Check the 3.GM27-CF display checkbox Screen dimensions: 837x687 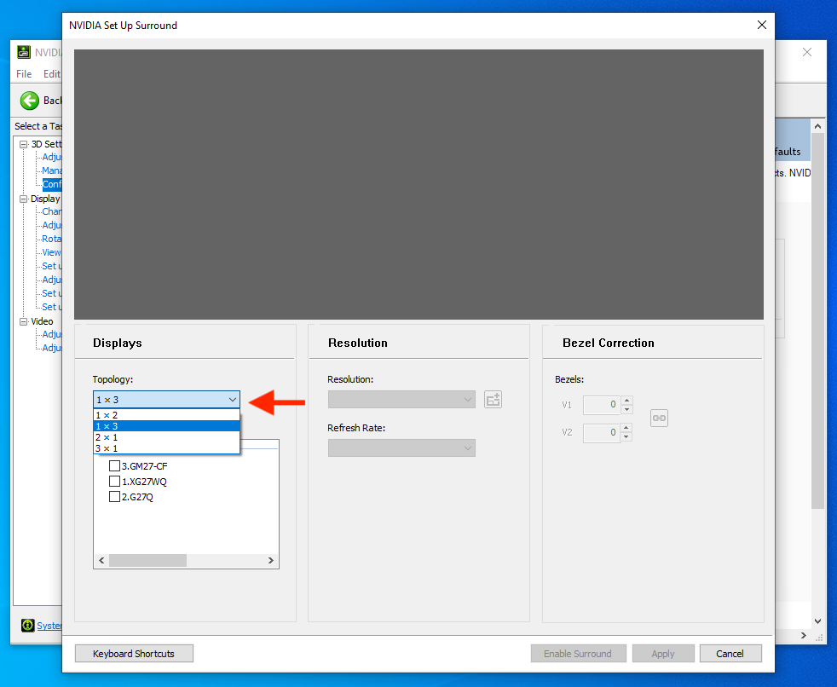coord(114,466)
